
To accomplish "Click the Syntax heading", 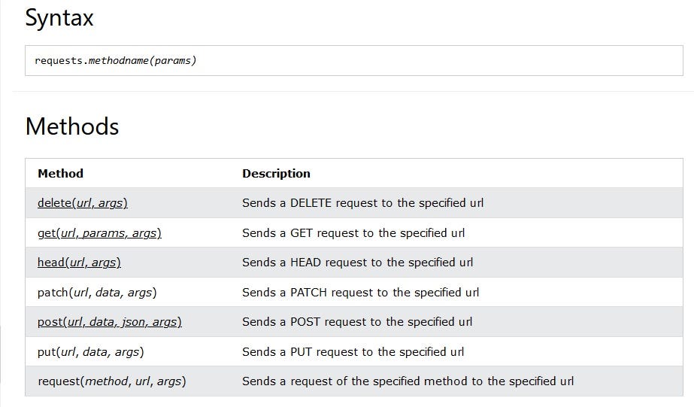I will (59, 18).
